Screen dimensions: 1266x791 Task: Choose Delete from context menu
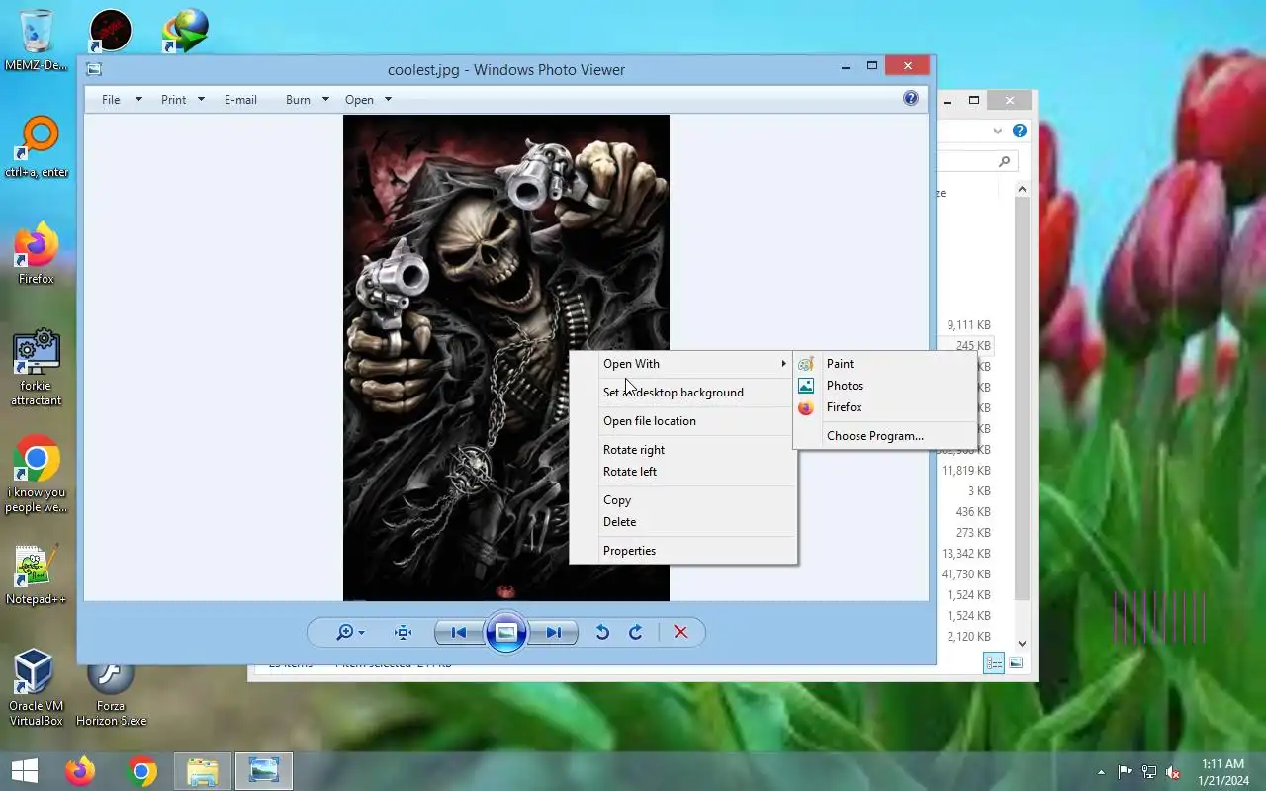coord(682,522)
